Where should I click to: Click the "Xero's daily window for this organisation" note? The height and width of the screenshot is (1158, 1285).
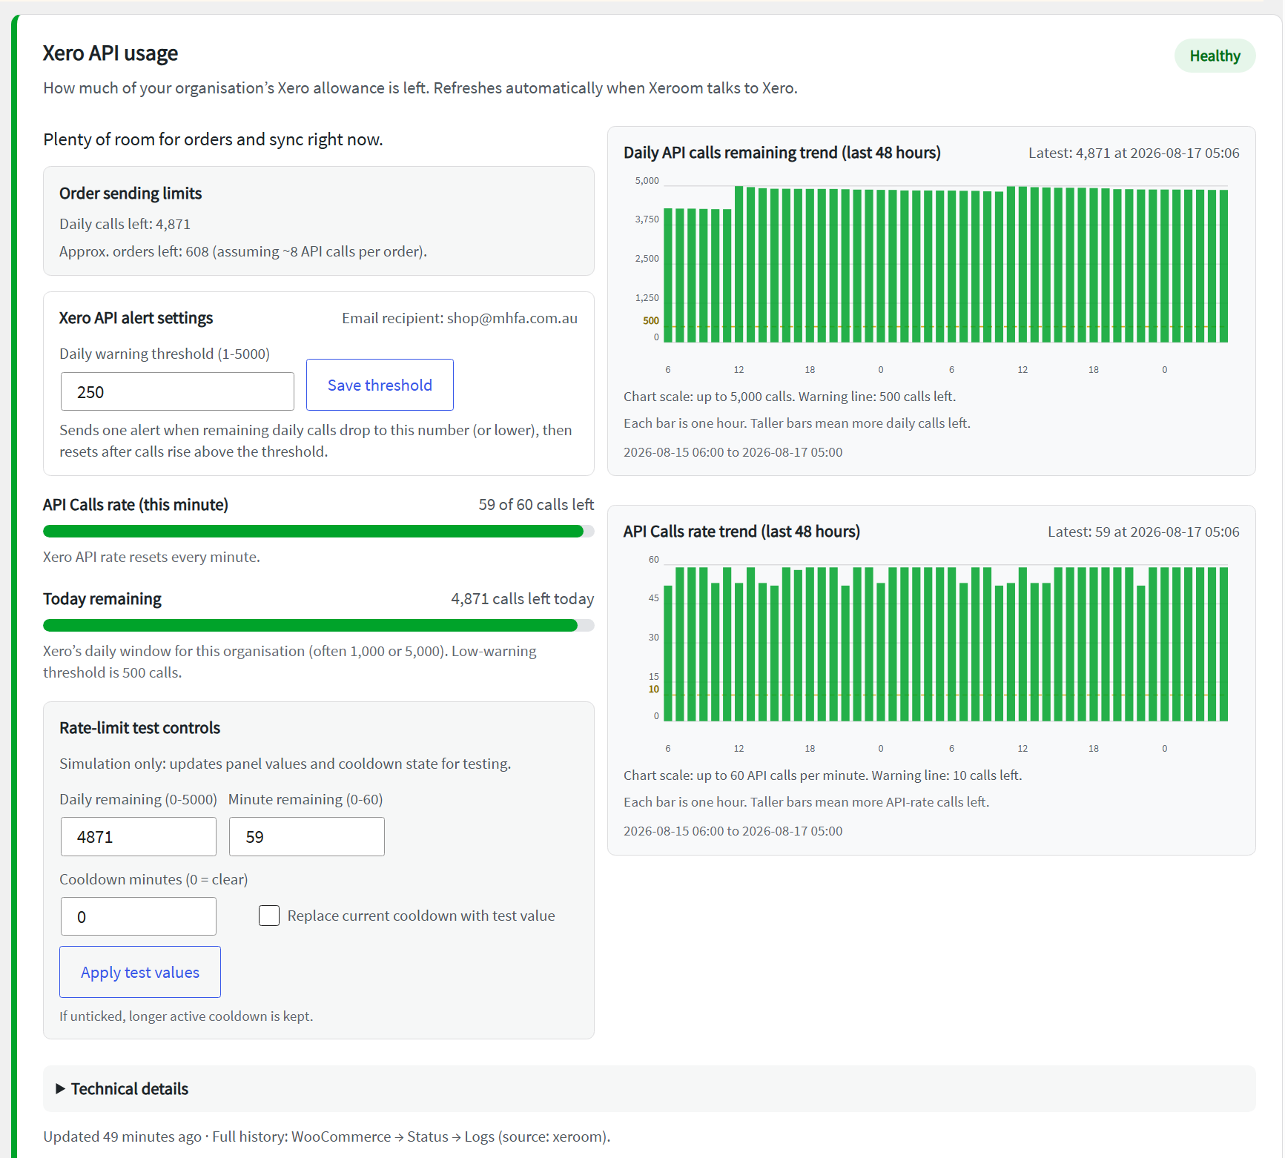tap(290, 661)
